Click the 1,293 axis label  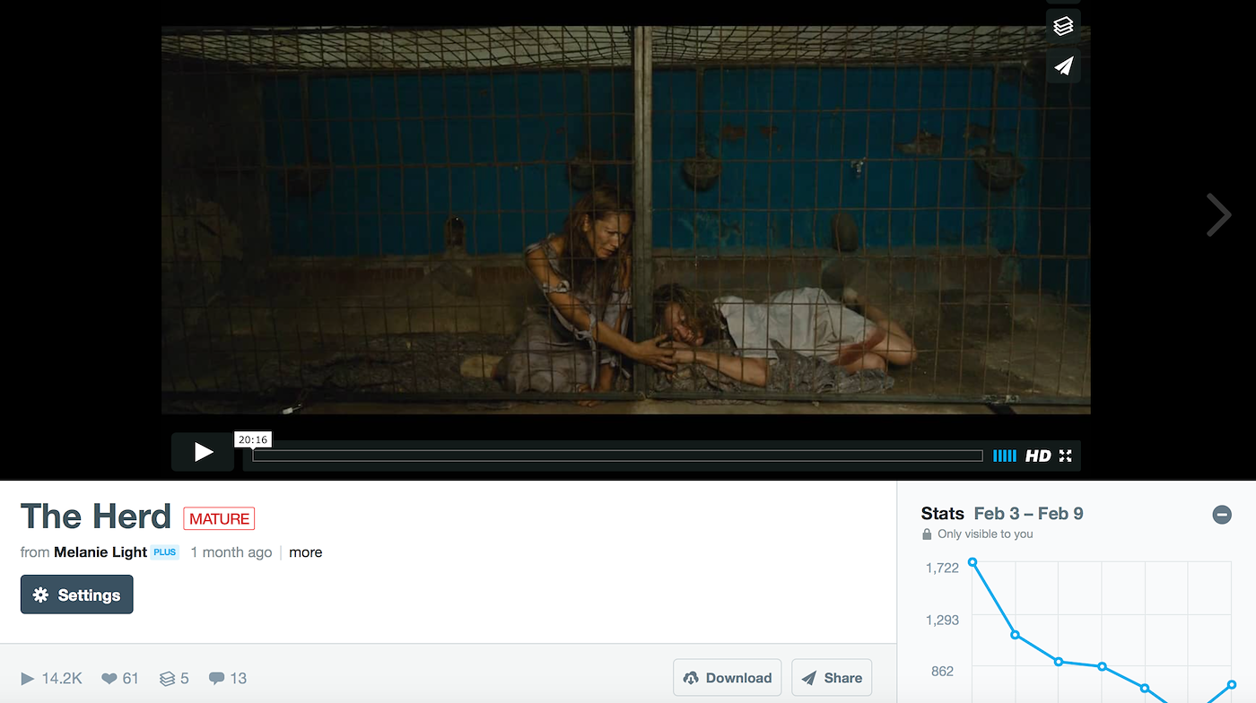pyautogui.click(x=942, y=620)
